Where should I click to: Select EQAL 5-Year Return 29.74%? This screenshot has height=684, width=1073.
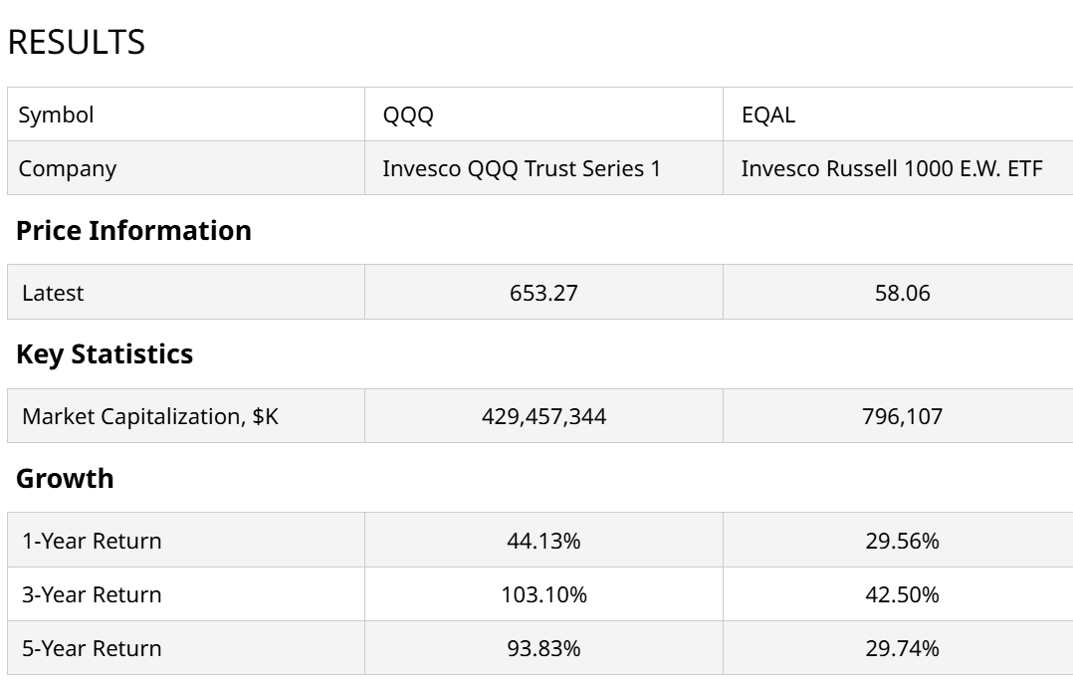pos(902,648)
